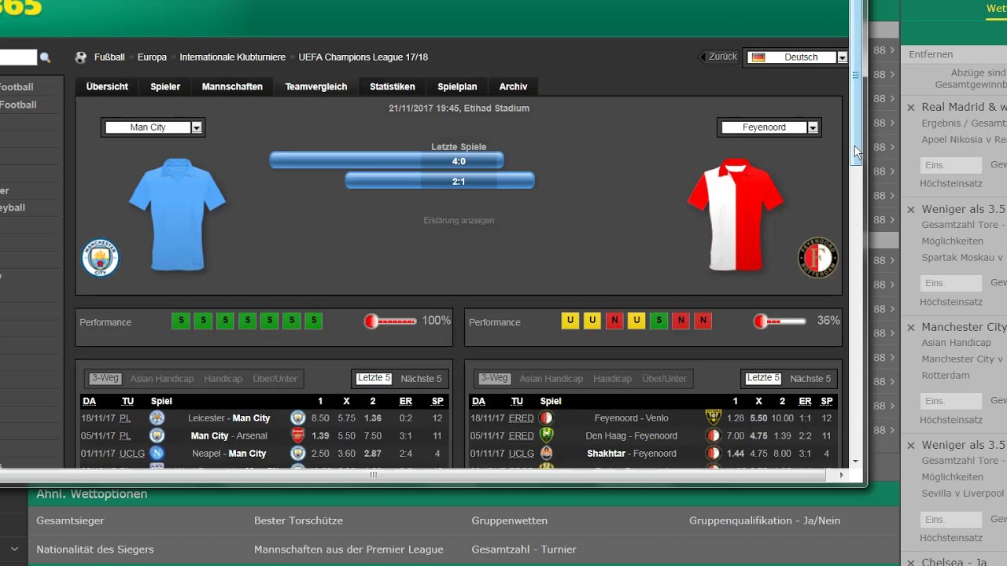This screenshot has width=1007, height=566.
Task: Open the Deutsch language dropdown
Action: 798,57
